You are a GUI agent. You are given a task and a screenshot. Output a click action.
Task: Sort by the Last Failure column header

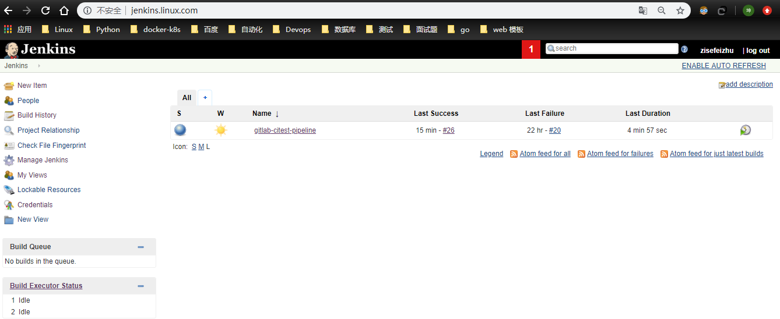[x=544, y=114]
